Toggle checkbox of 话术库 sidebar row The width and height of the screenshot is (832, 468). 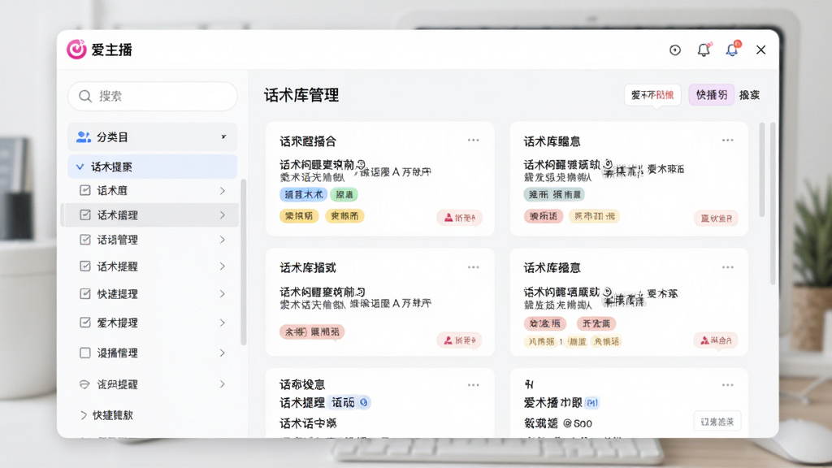(x=84, y=190)
